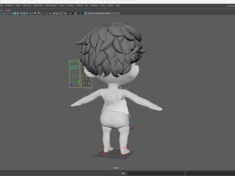Select the left green eye control
Screen dimensions: 235x176
[x=72, y=67]
